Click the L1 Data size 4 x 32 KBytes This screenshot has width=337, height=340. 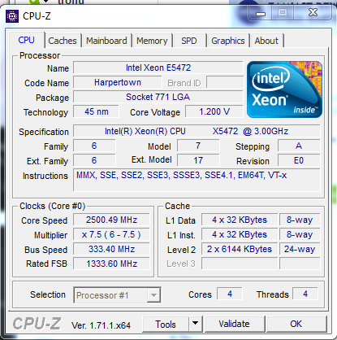(x=240, y=220)
